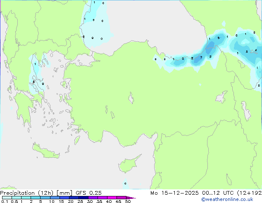Click the 'Precipitation (12h) [mm] GFS 0.25' title text

[x=51, y=193]
